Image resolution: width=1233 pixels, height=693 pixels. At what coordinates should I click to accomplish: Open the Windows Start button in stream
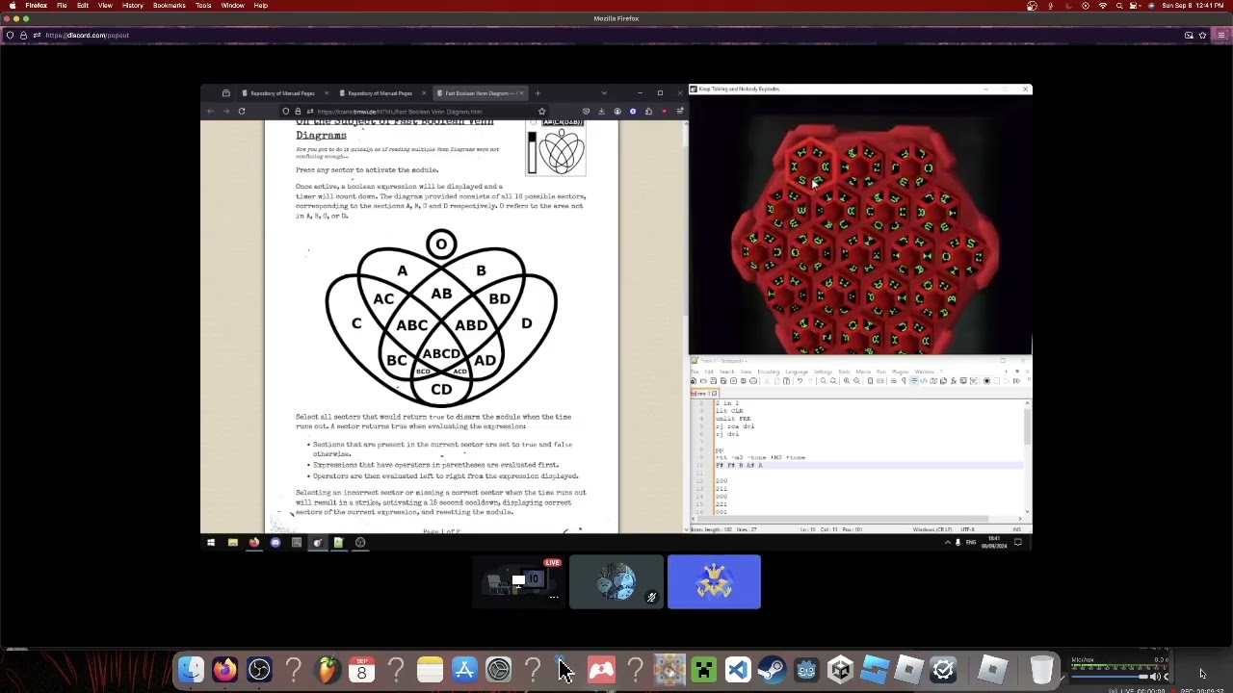(211, 543)
